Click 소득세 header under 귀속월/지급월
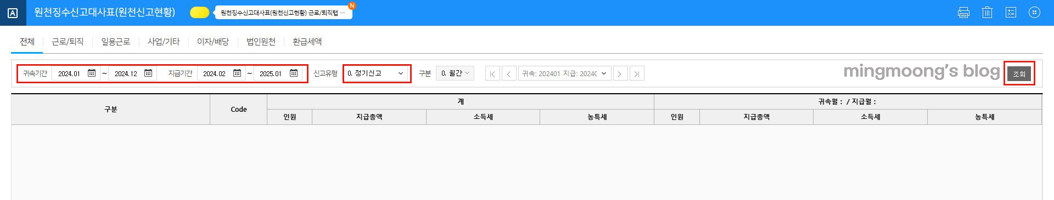The height and width of the screenshot is (200, 1054). [871, 117]
